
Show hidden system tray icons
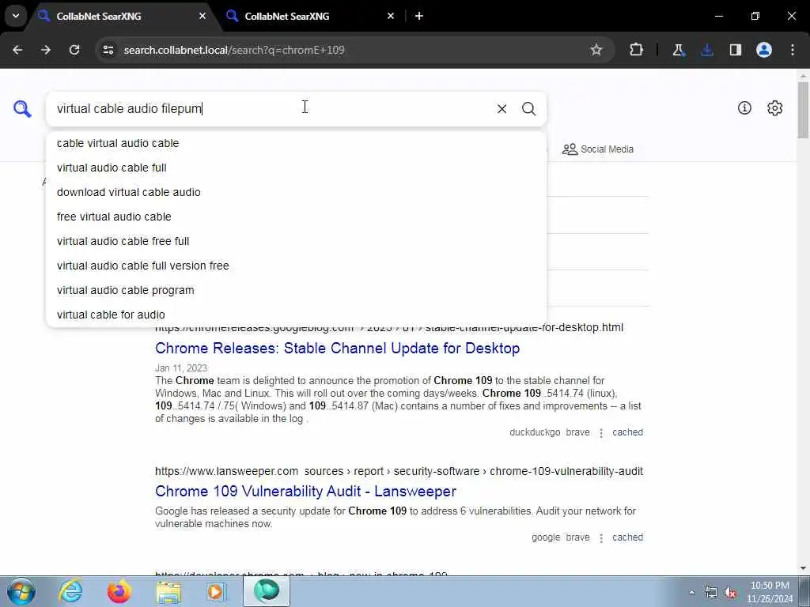tap(691, 592)
